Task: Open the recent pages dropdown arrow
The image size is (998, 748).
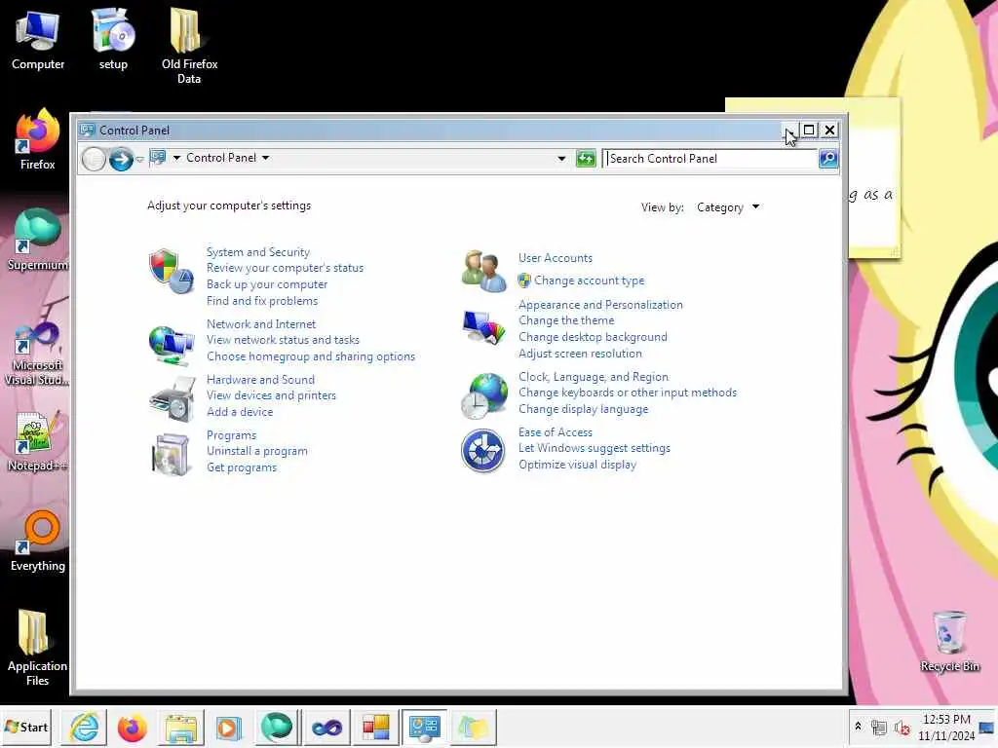Action: [139, 160]
